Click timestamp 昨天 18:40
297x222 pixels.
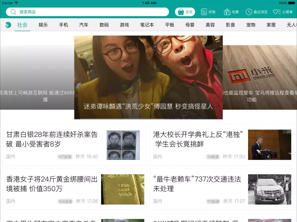87,157
